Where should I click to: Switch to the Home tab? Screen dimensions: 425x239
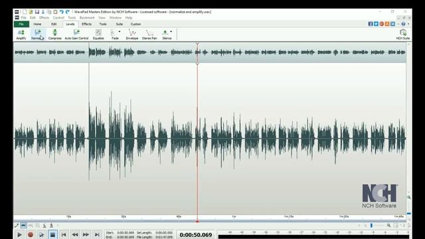click(x=37, y=24)
